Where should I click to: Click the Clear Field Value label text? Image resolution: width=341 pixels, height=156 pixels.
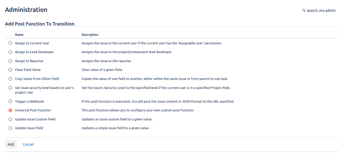28,70
